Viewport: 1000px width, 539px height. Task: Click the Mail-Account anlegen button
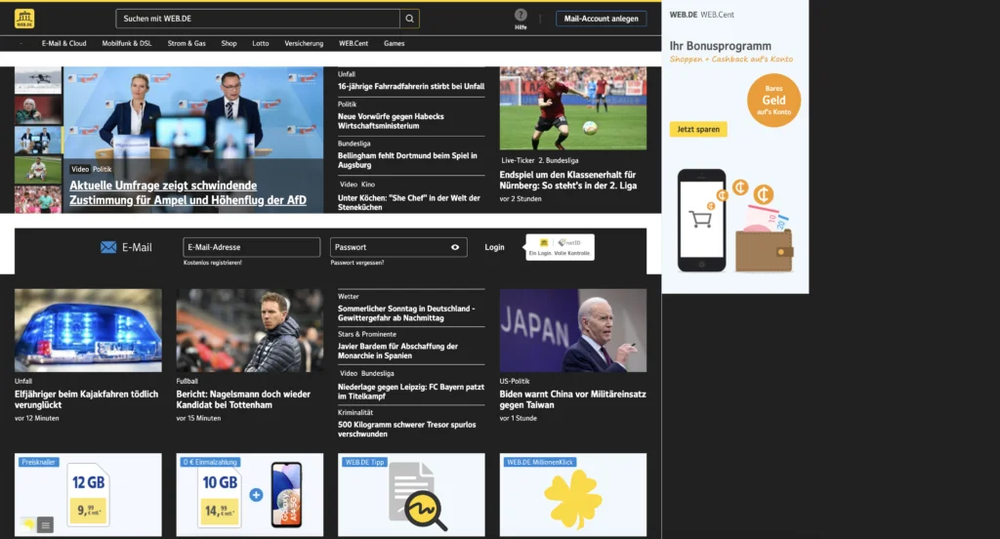pos(601,19)
